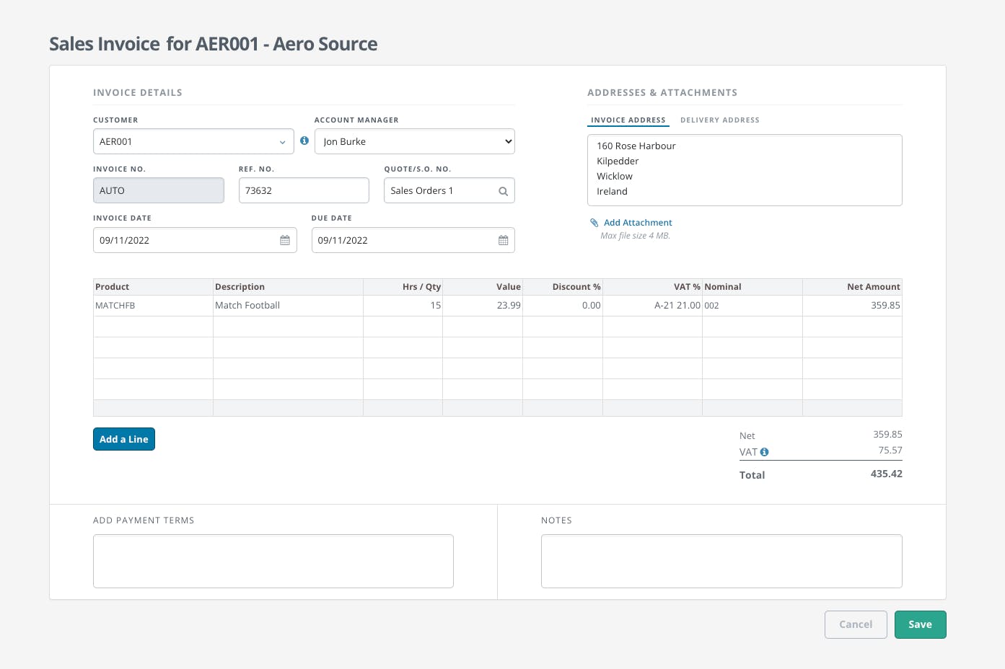Select the value cell showing 23.99
1005x669 pixels.
483,306
